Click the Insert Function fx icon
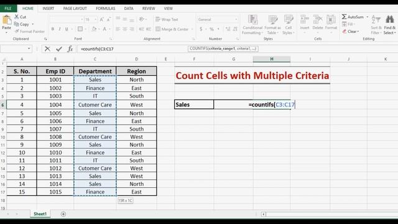398x224 pixels. [x=70, y=49]
